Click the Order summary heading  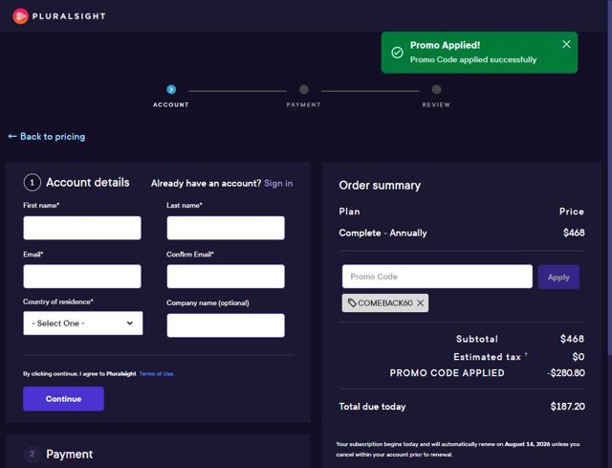pyautogui.click(x=380, y=185)
